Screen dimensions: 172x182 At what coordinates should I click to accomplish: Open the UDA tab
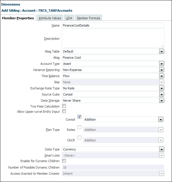click(x=69, y=18)
